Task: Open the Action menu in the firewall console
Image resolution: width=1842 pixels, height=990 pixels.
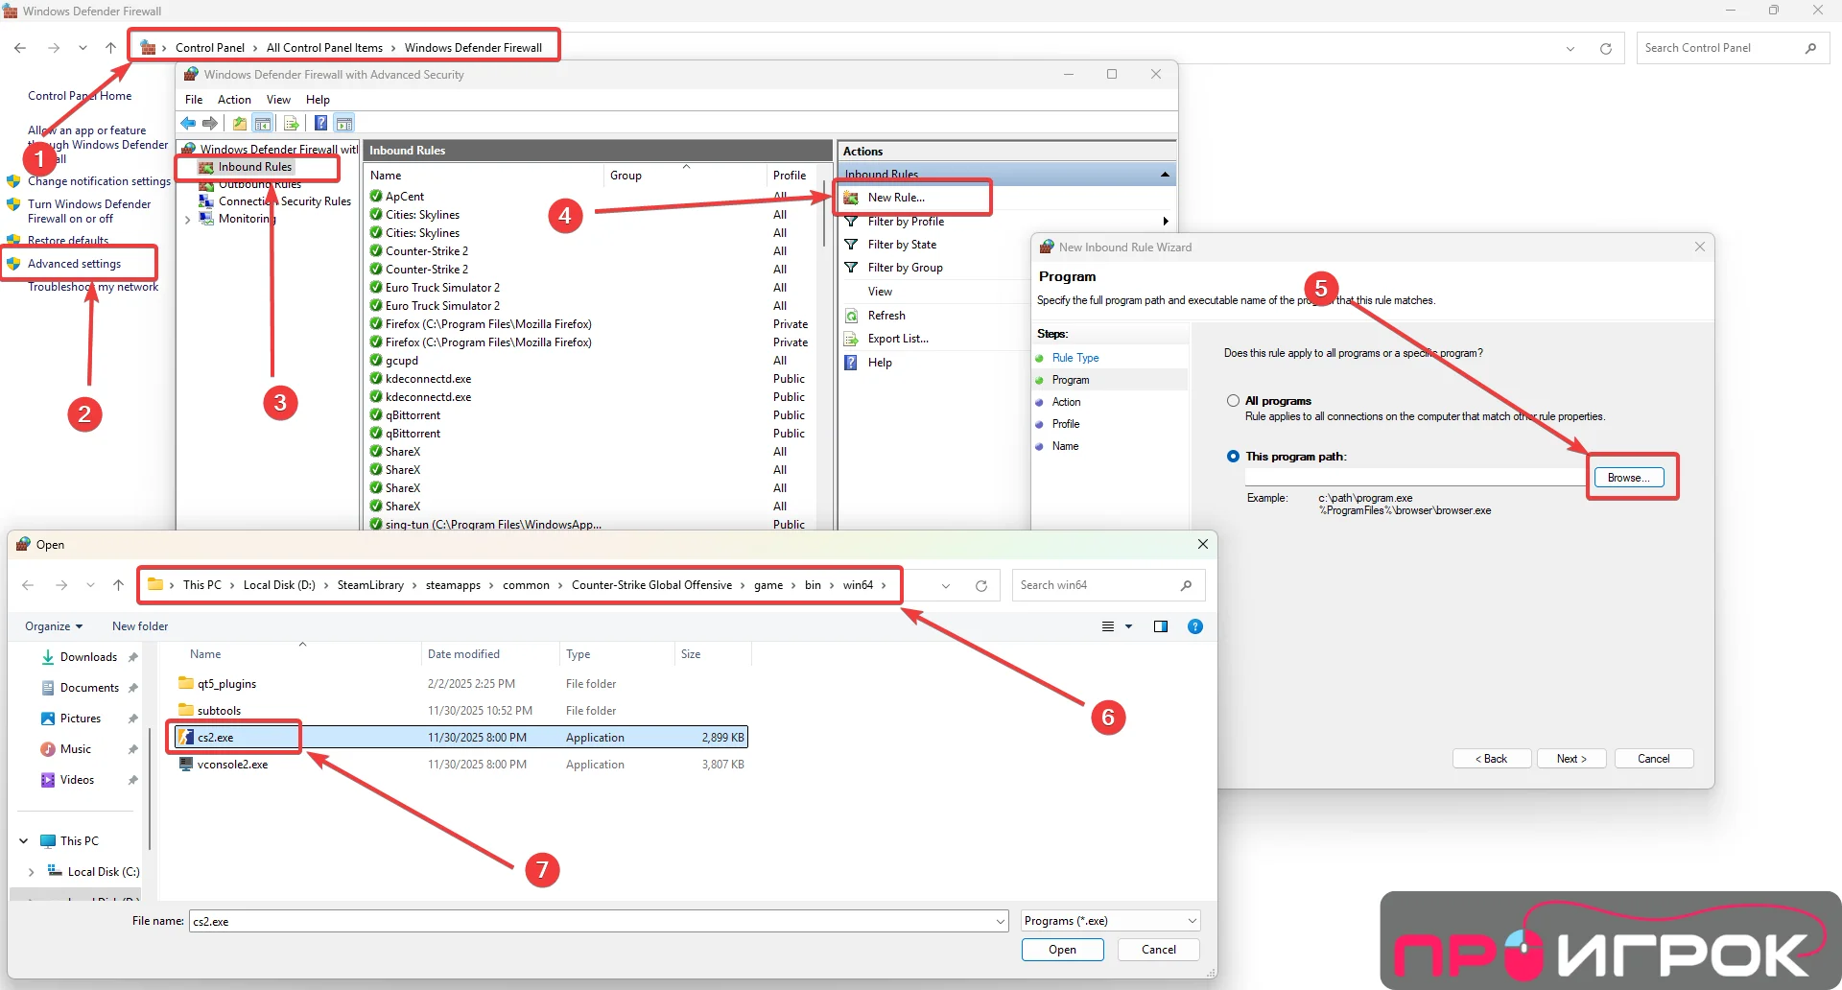Action: pos(234,99)
